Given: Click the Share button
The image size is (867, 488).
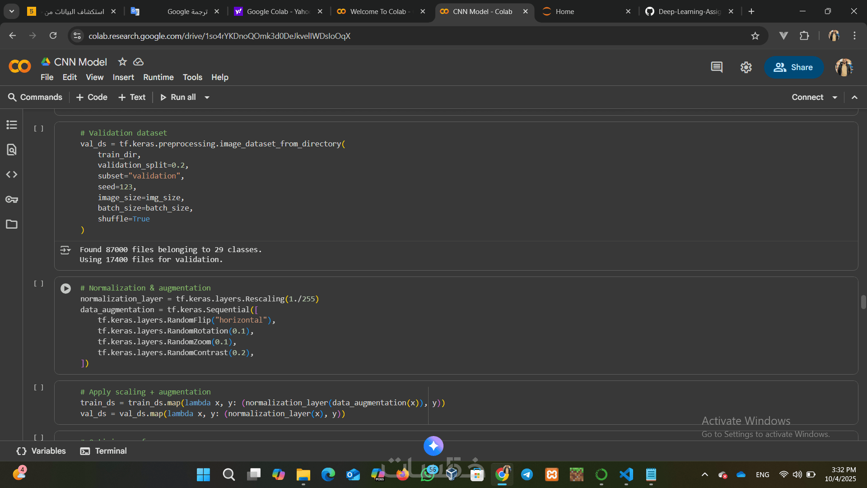Looking at the screenshot, I should [793, 67].
